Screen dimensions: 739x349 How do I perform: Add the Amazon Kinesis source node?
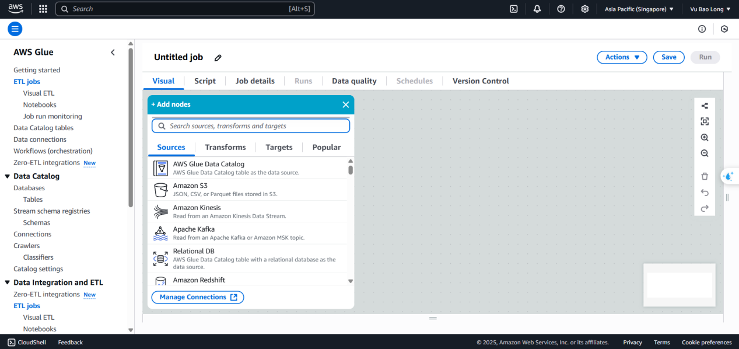248,211
